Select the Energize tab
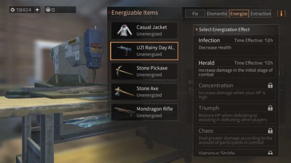The width and height of the screenshot is (291, 163). (239, 14)
